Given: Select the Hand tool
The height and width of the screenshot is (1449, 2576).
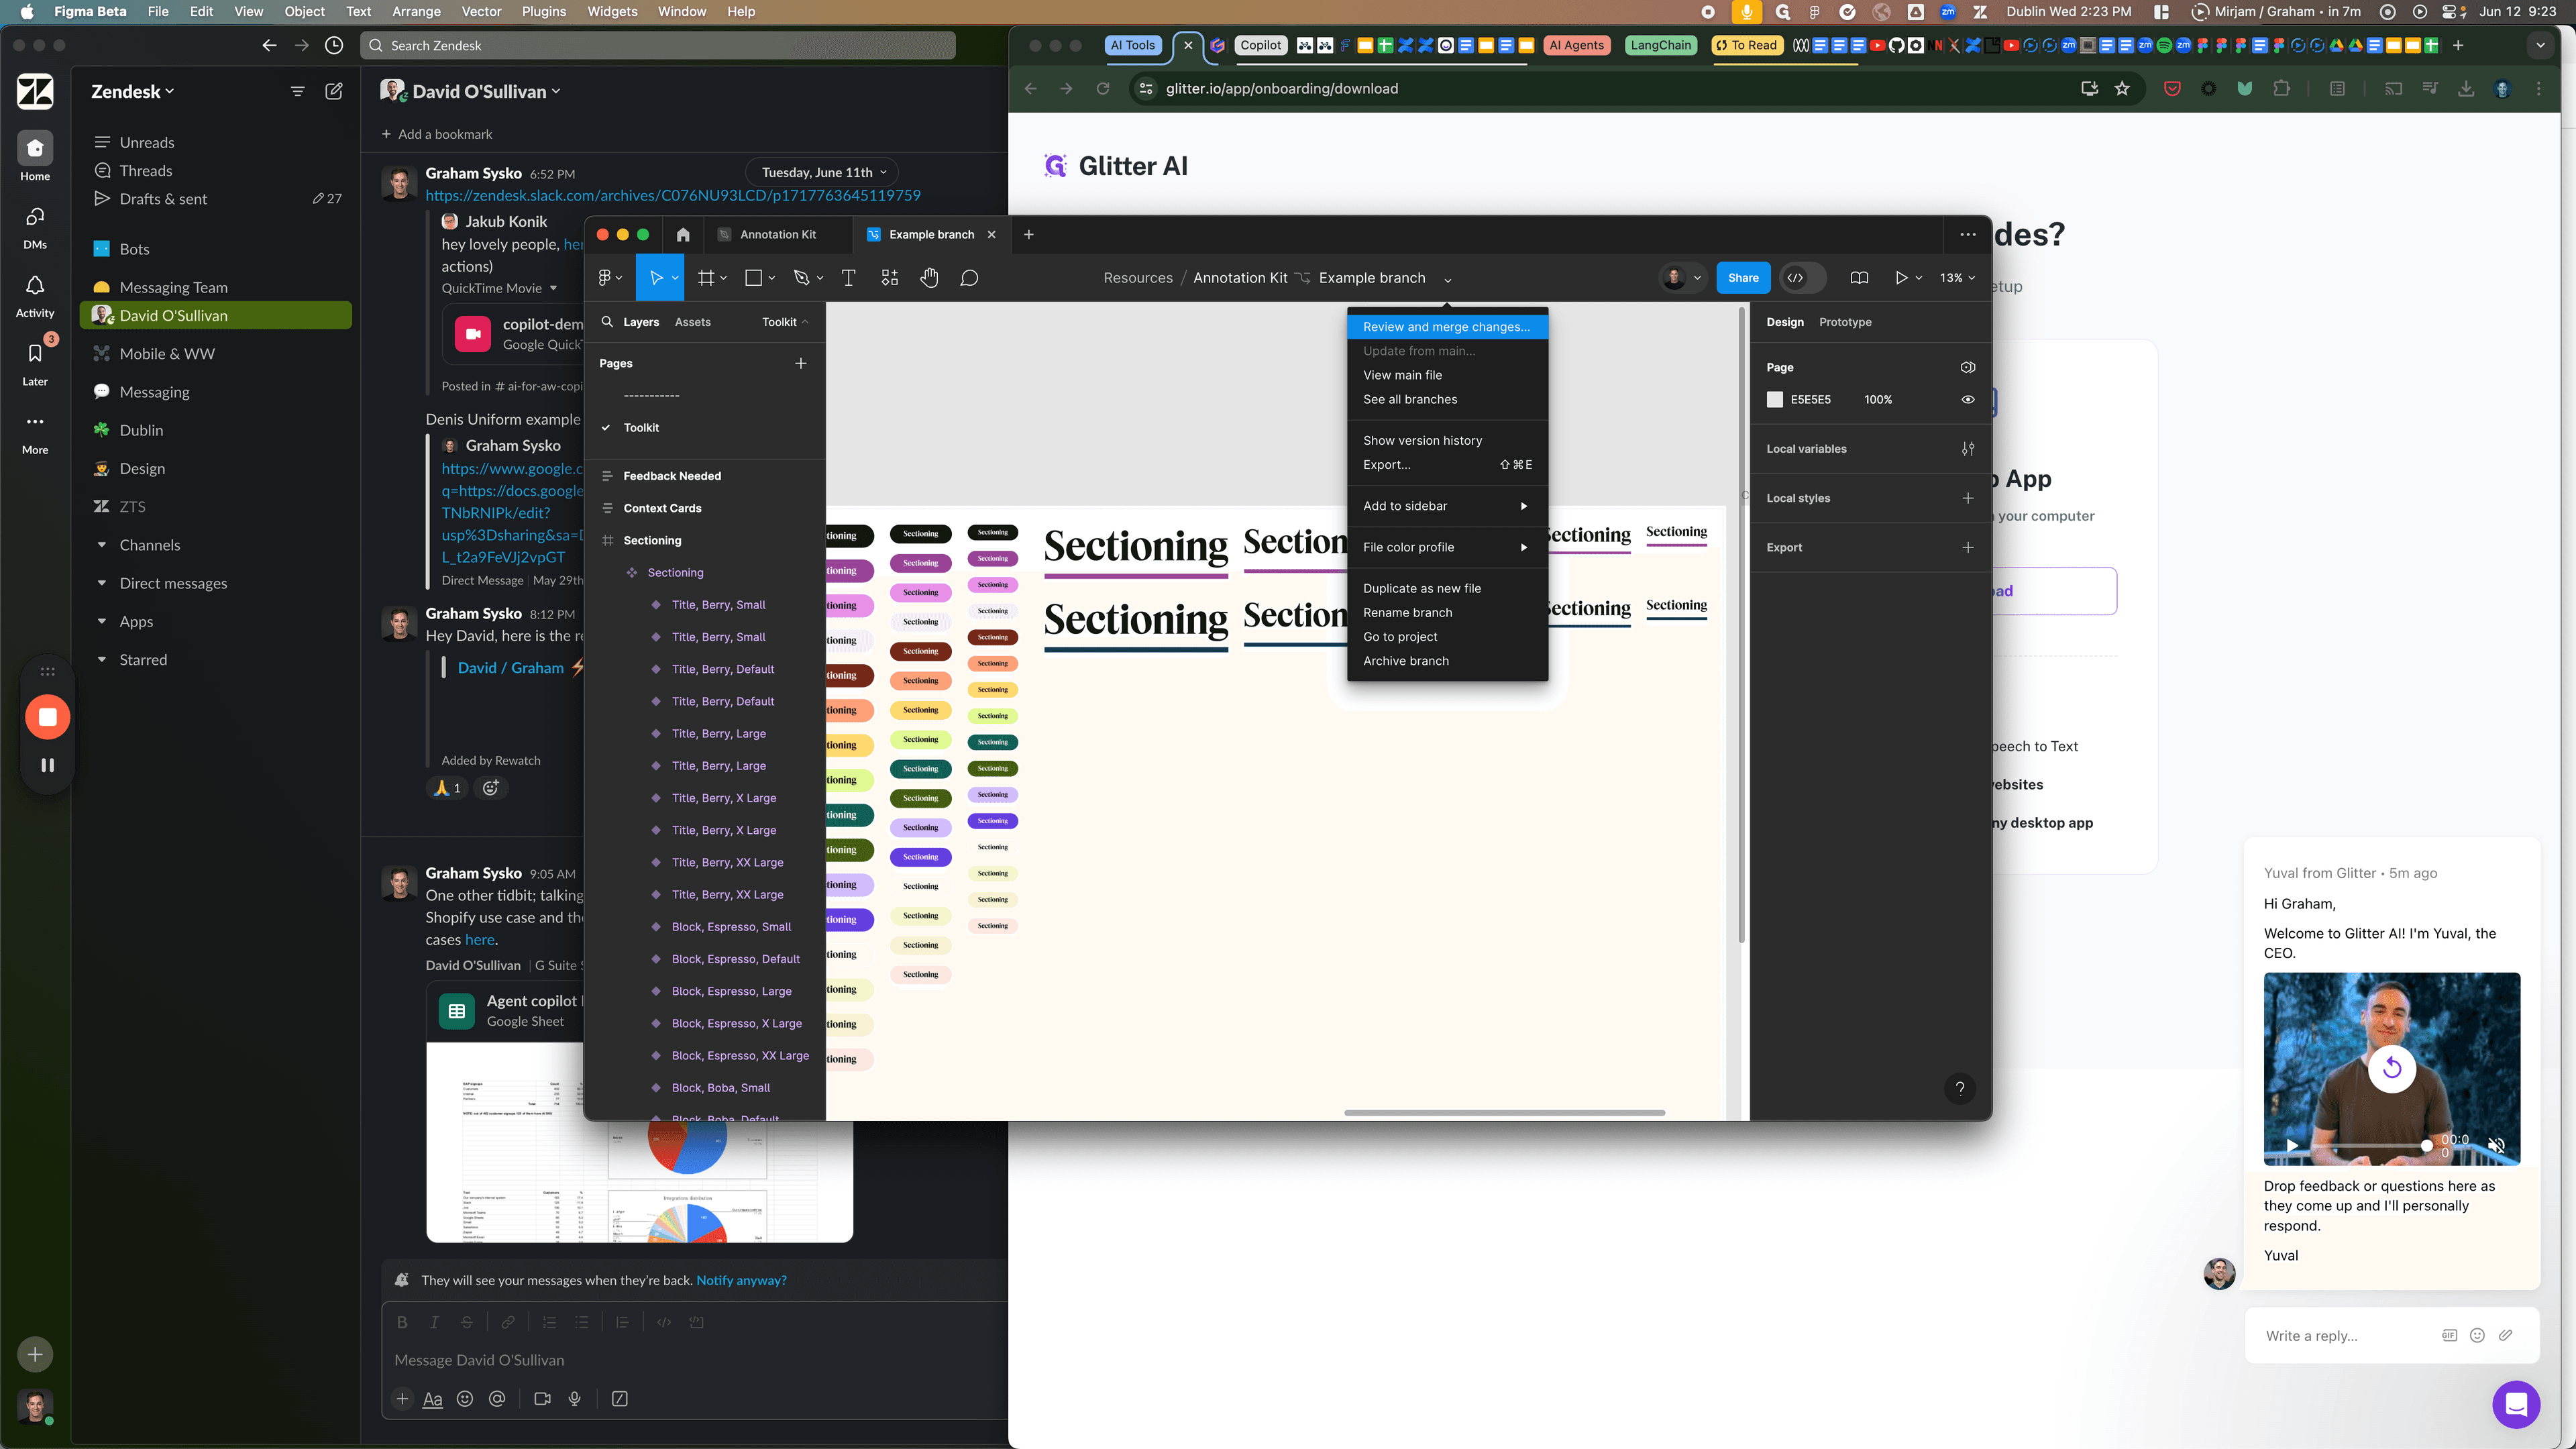Looking at the screenshot, I should pos(930,278).
